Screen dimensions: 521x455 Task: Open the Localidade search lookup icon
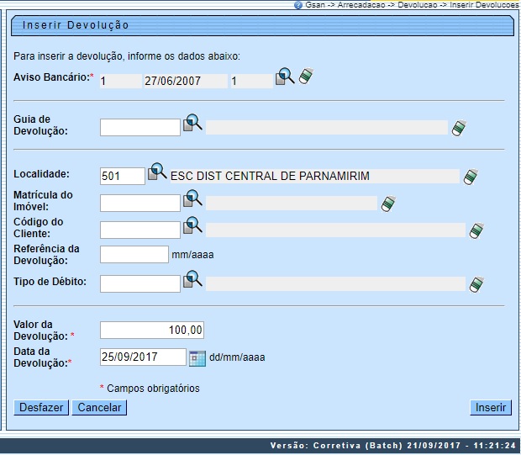pos(157,172)
